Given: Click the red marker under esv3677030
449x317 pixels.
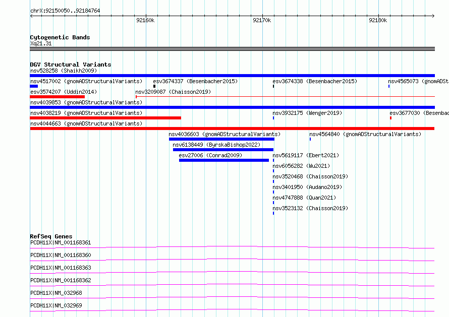Looking at the screenshot, I should (x=390, y=118).
